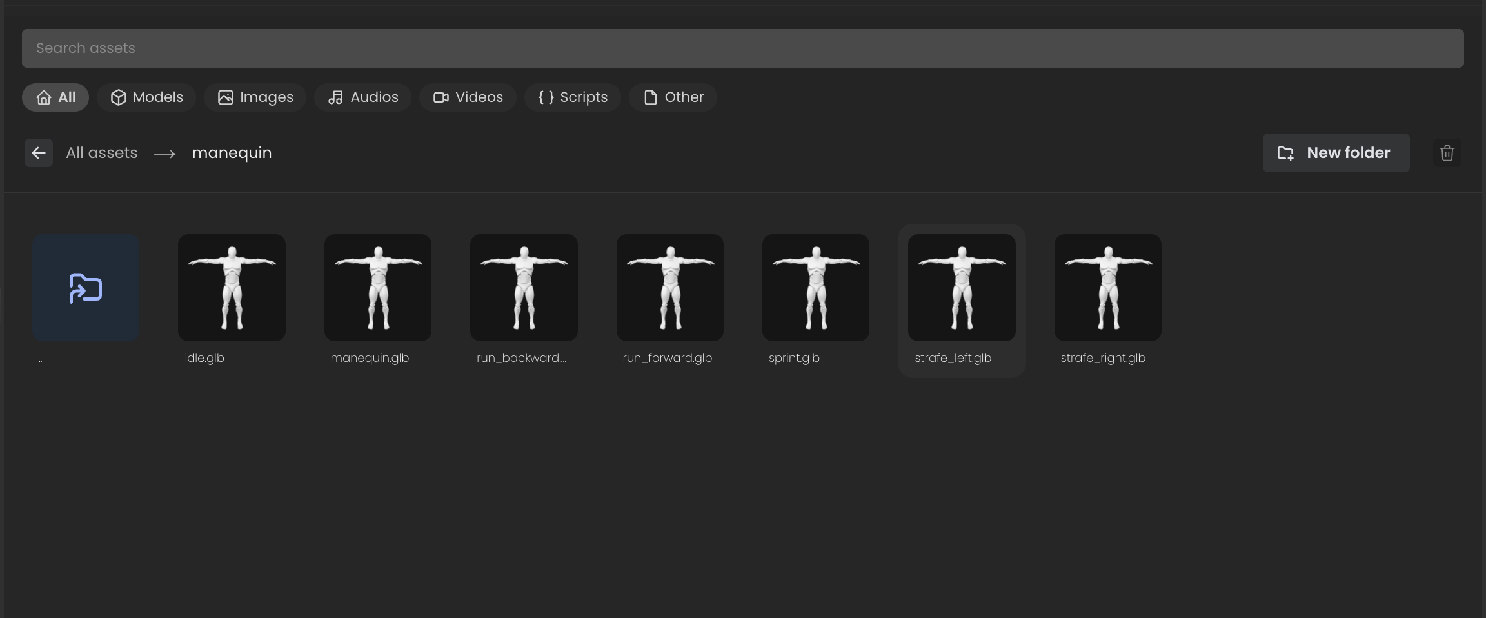
Task: Focus the Search assets field
Action: click(743, 48)
